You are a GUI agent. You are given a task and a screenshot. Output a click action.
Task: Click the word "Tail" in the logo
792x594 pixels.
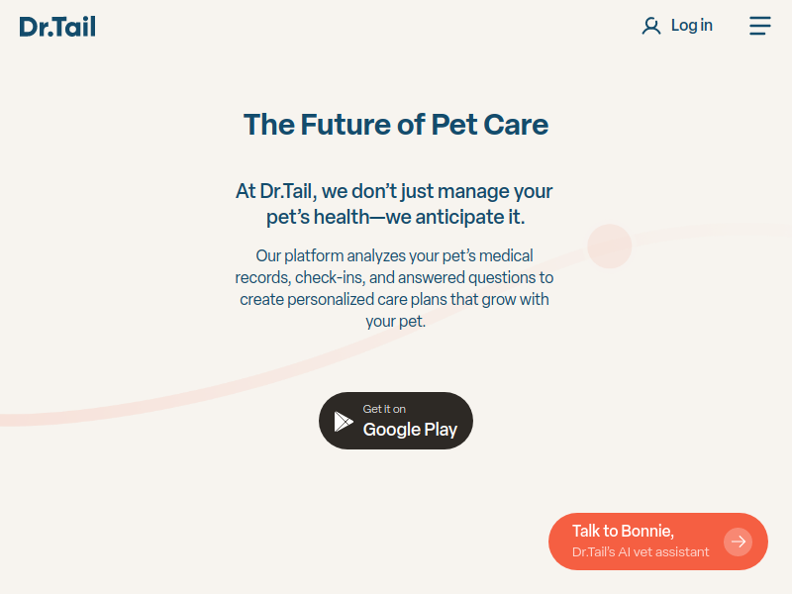77,27
